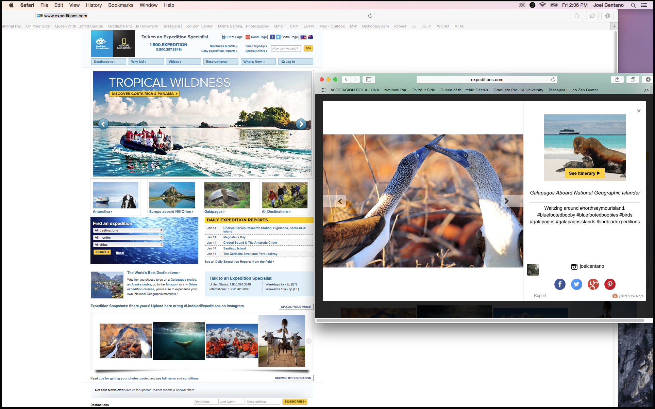
Task: Click Google Plus share icon in popup
Action: [593, 284]
